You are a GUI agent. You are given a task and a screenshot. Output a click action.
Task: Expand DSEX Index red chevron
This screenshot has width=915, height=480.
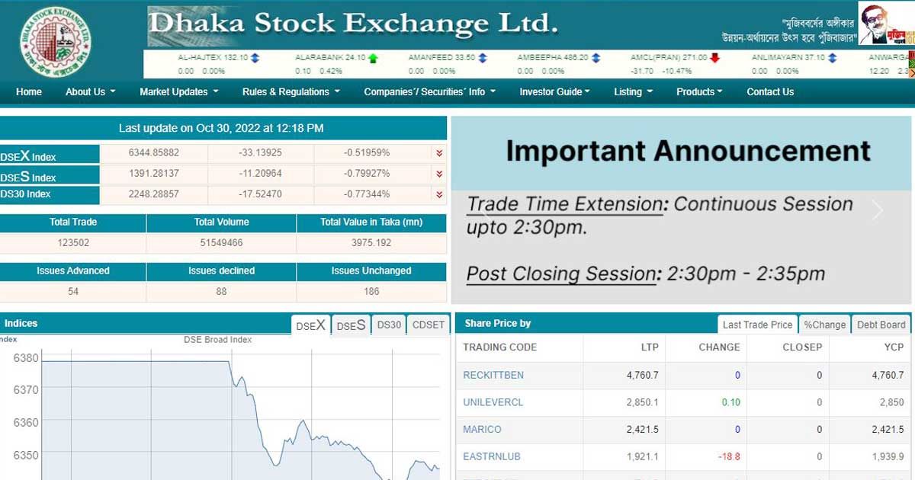pyautogui.click(x=439, y=153)
